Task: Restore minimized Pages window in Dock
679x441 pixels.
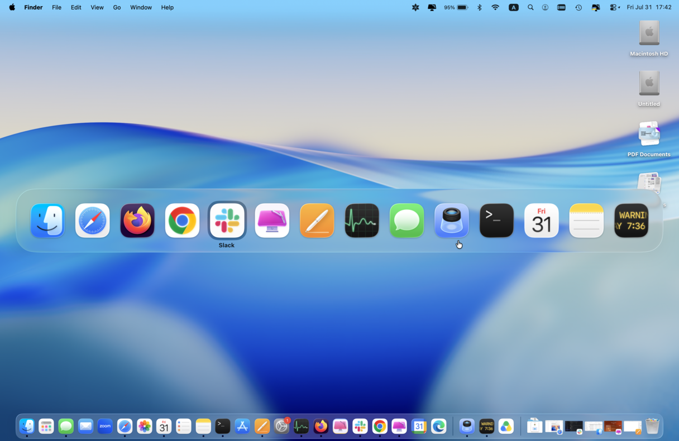Action: tap(633, 428)
